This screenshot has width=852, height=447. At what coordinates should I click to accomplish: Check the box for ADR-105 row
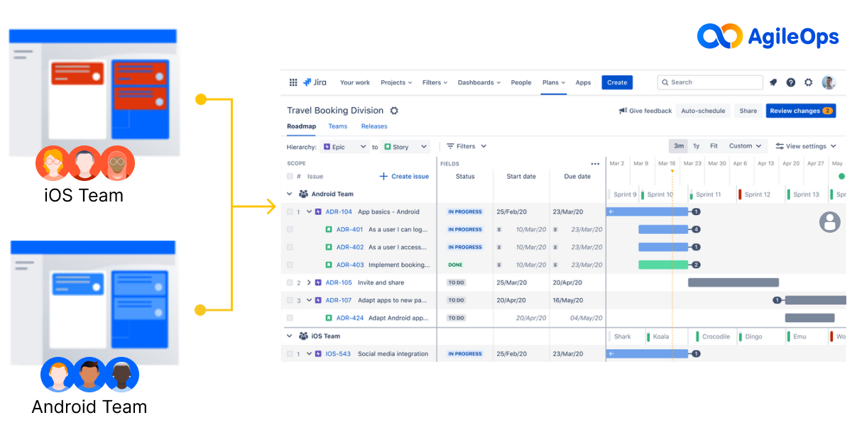(290, 283)
